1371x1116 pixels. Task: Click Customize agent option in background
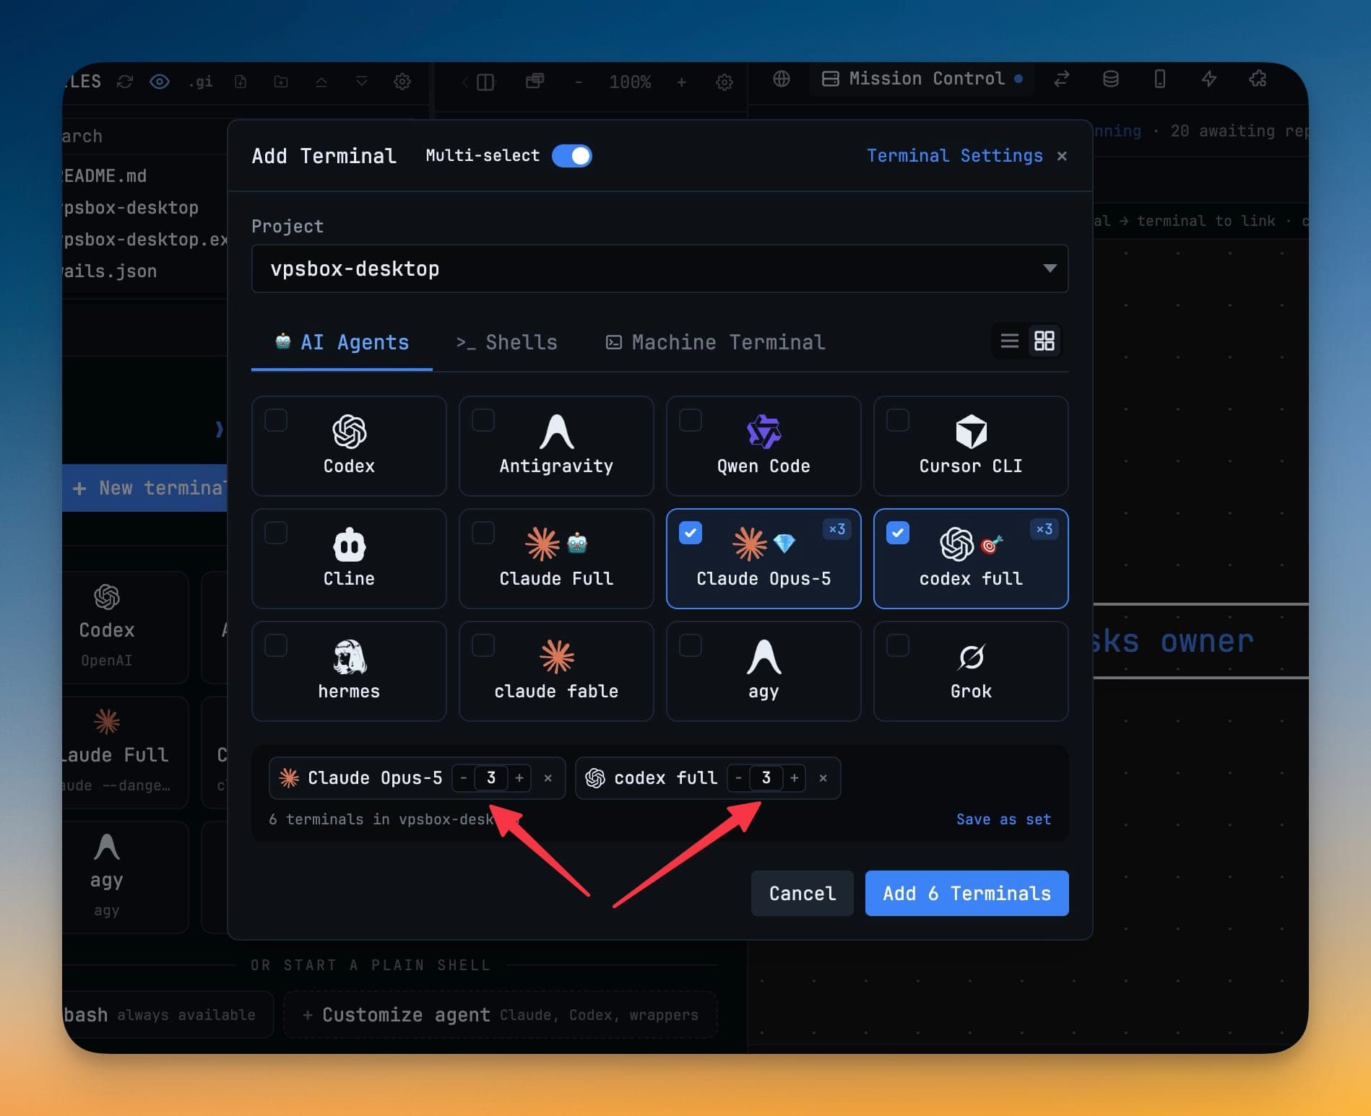[500, 1015]
